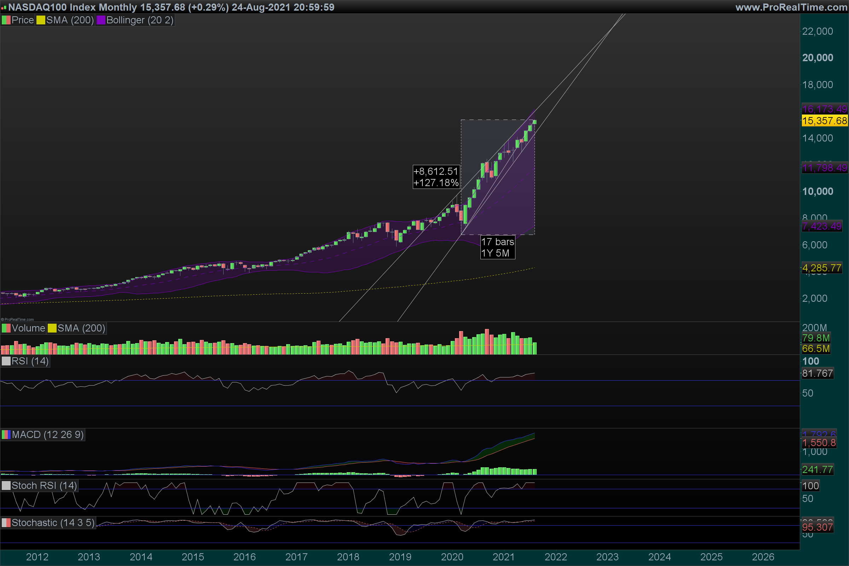This screenshot has height=566, width=849.
Task: Select the price panel SMA (200) label
Action: (x=70, y=20)
